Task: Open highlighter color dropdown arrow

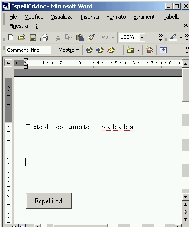Action: click(x=181, y=38)
